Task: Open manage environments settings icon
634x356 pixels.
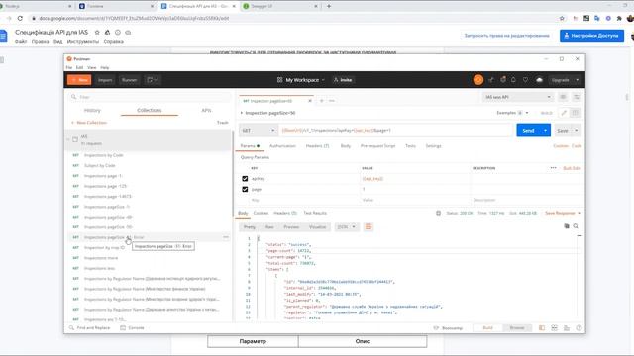Action: (577, 97)
